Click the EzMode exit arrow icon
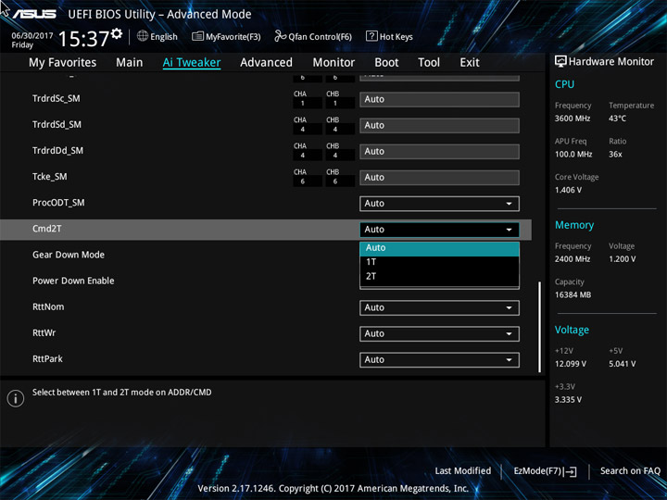Viewport: 667px width, 500px height. [x=570, y=471]
